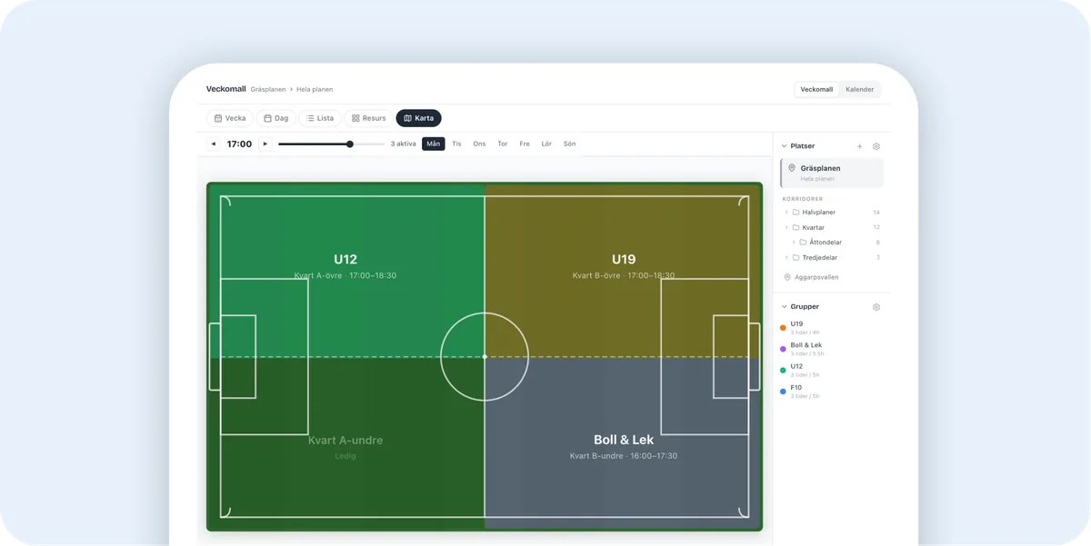
Task: Select Lör day
Action: coord(546,144)
